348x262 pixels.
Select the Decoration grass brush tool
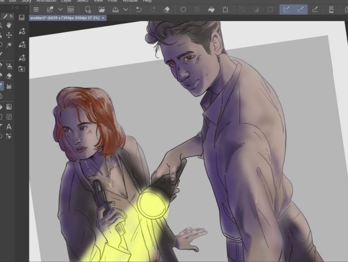pos(9,86)
